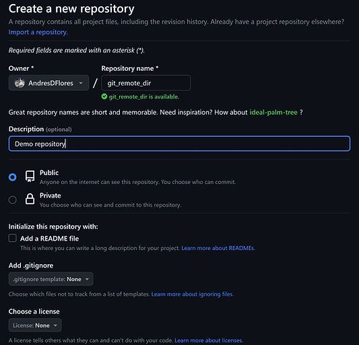Click the Import a repository link
This screenshot has height=345, width=359.
pos(38,32)
